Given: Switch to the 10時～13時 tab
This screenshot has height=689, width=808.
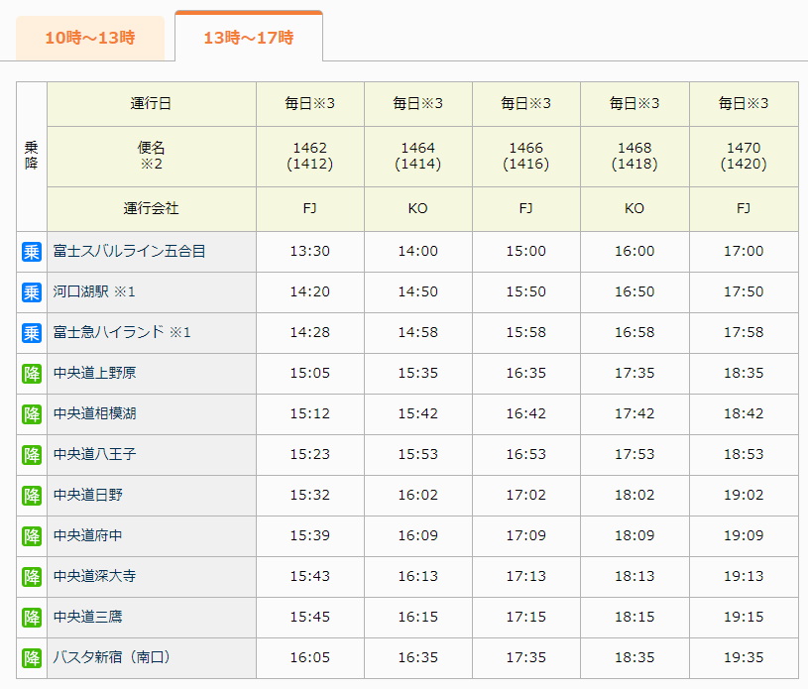Looking at the screenshot, I should tap(90, 38).
